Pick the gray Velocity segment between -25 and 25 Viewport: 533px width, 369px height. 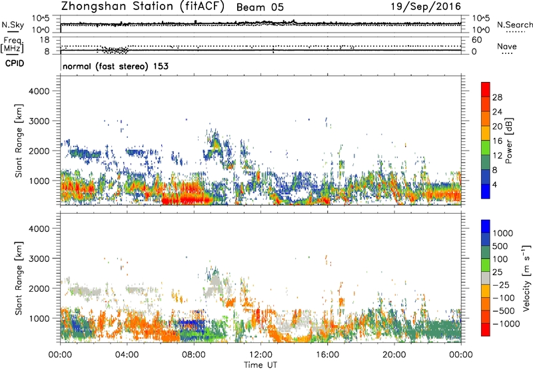[x=486, y=278]
